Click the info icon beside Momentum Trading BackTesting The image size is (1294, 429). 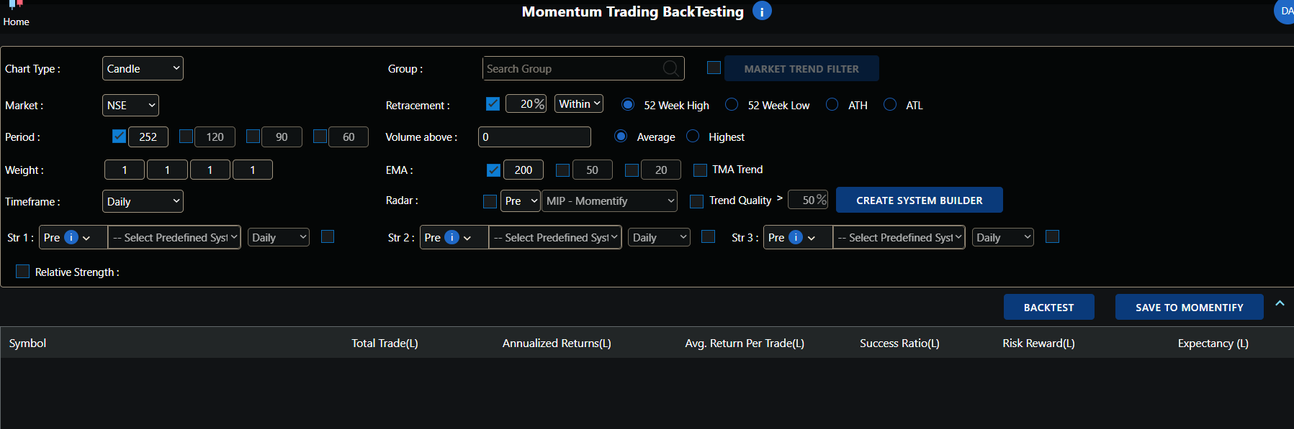[762, 11]
